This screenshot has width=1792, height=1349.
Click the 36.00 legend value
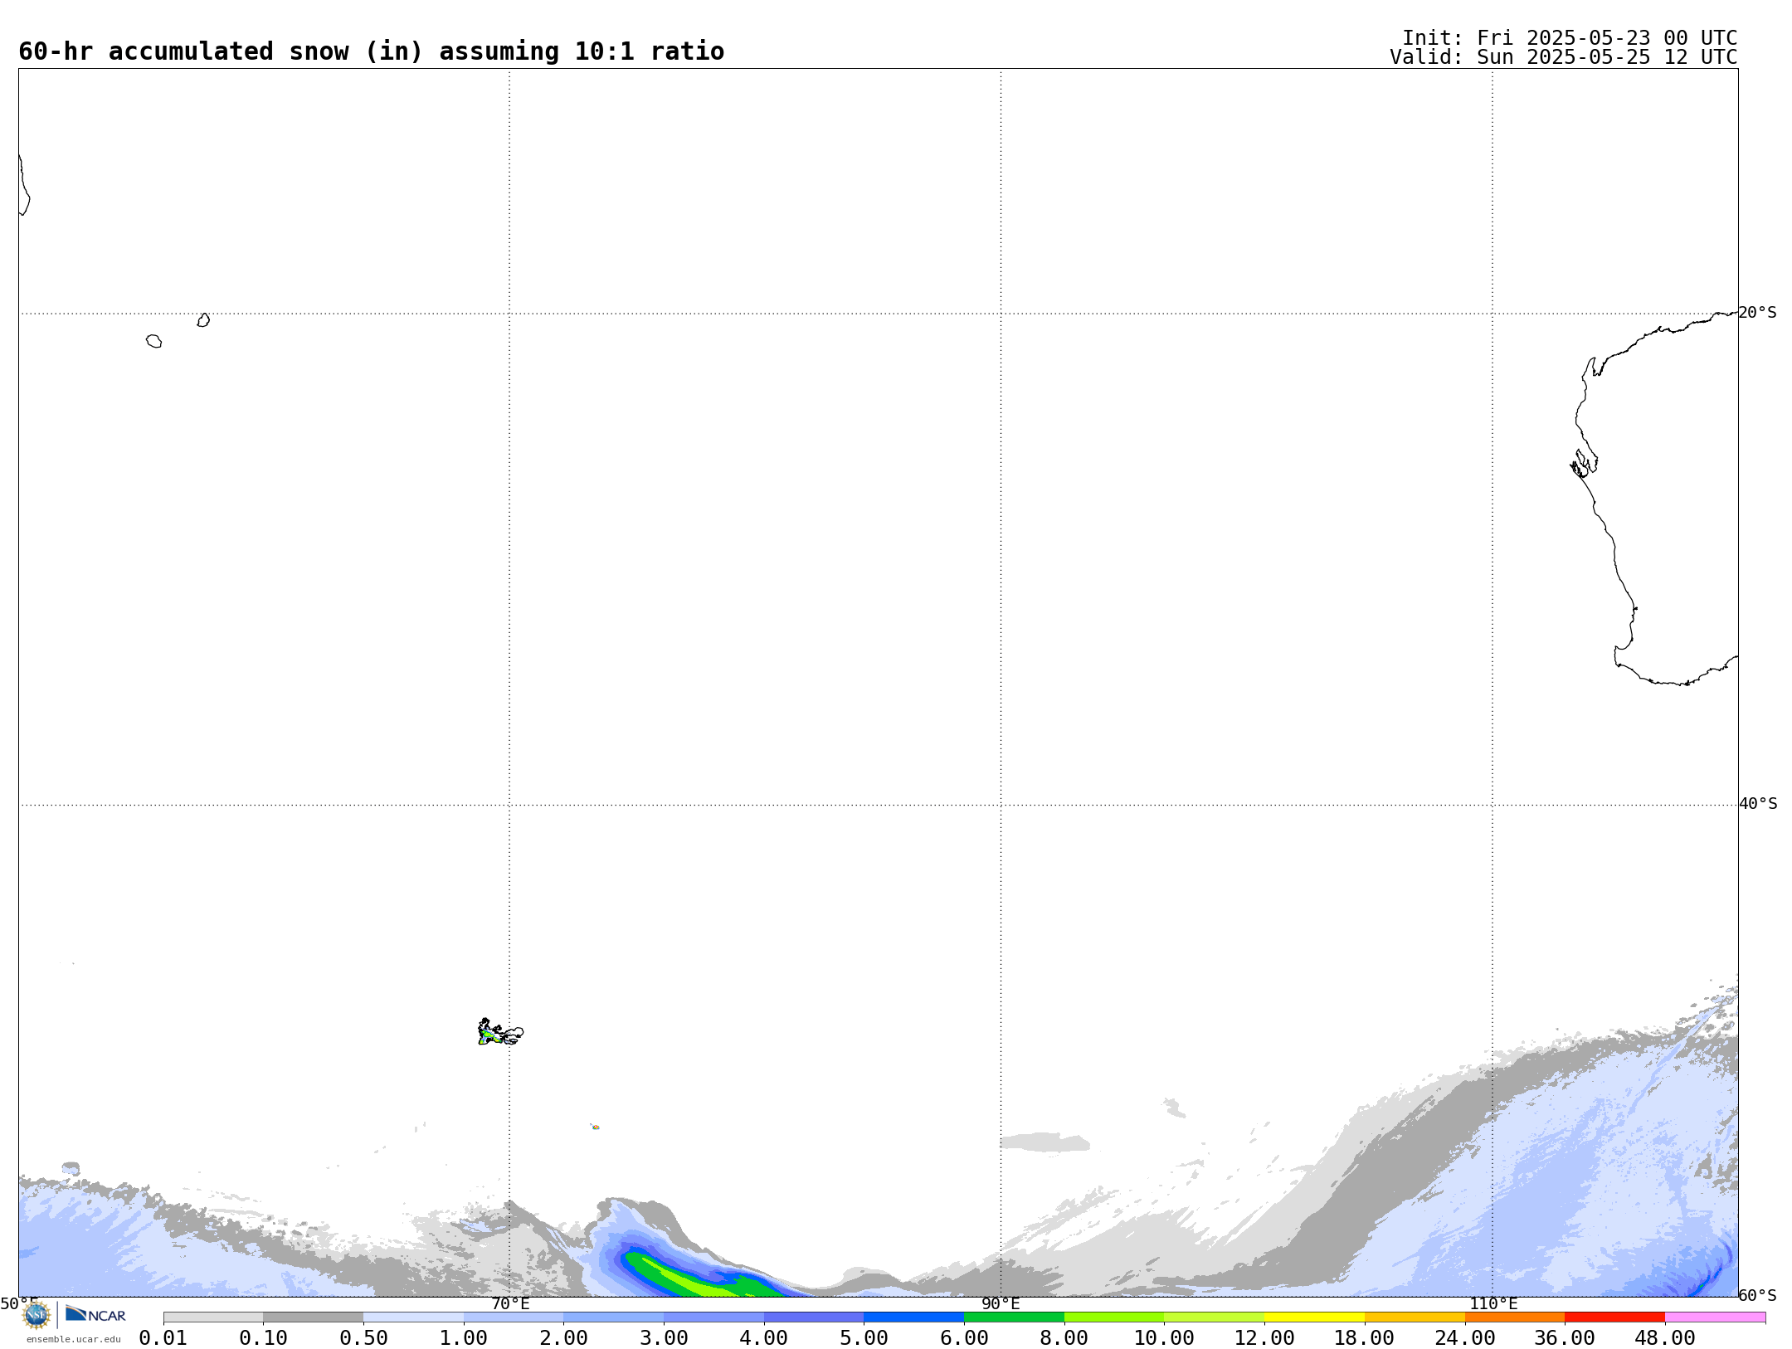(x=1565, y=1338)
